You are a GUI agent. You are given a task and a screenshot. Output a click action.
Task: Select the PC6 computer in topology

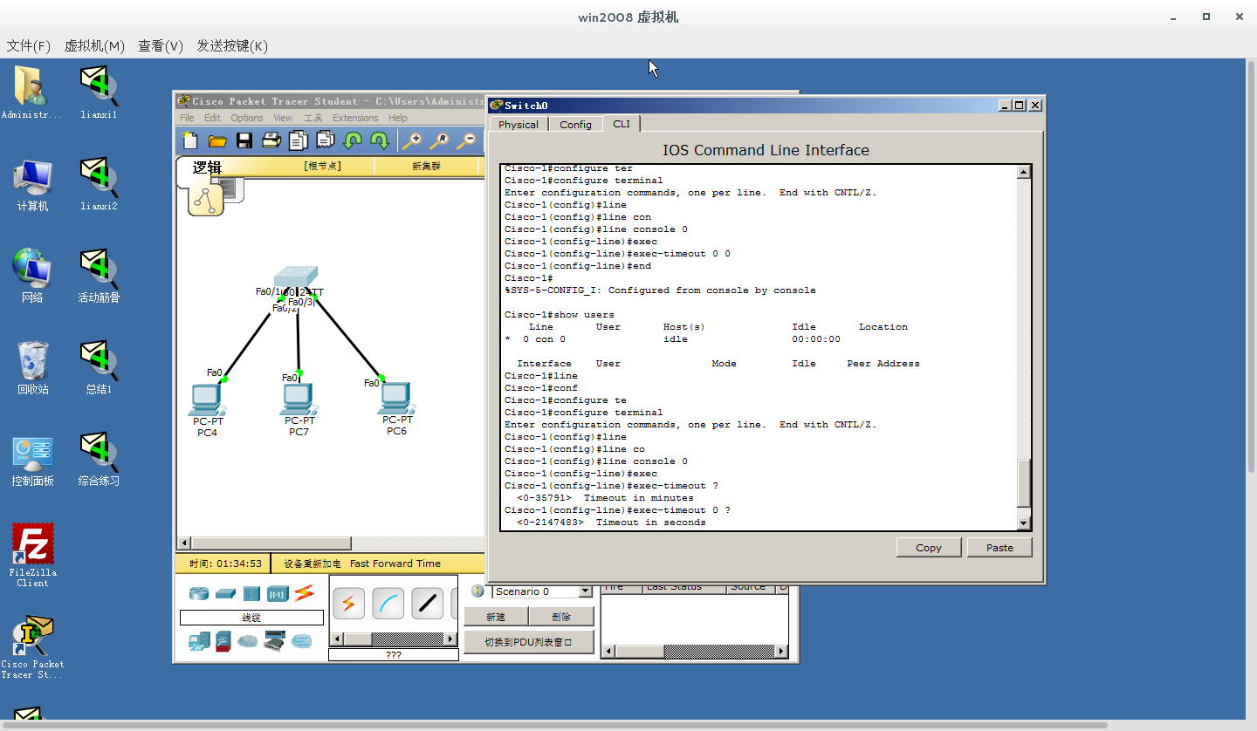click(x=396, y=398)
